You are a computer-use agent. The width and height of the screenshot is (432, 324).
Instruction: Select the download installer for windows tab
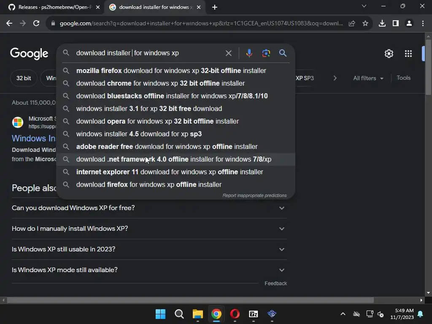(154, 7)
